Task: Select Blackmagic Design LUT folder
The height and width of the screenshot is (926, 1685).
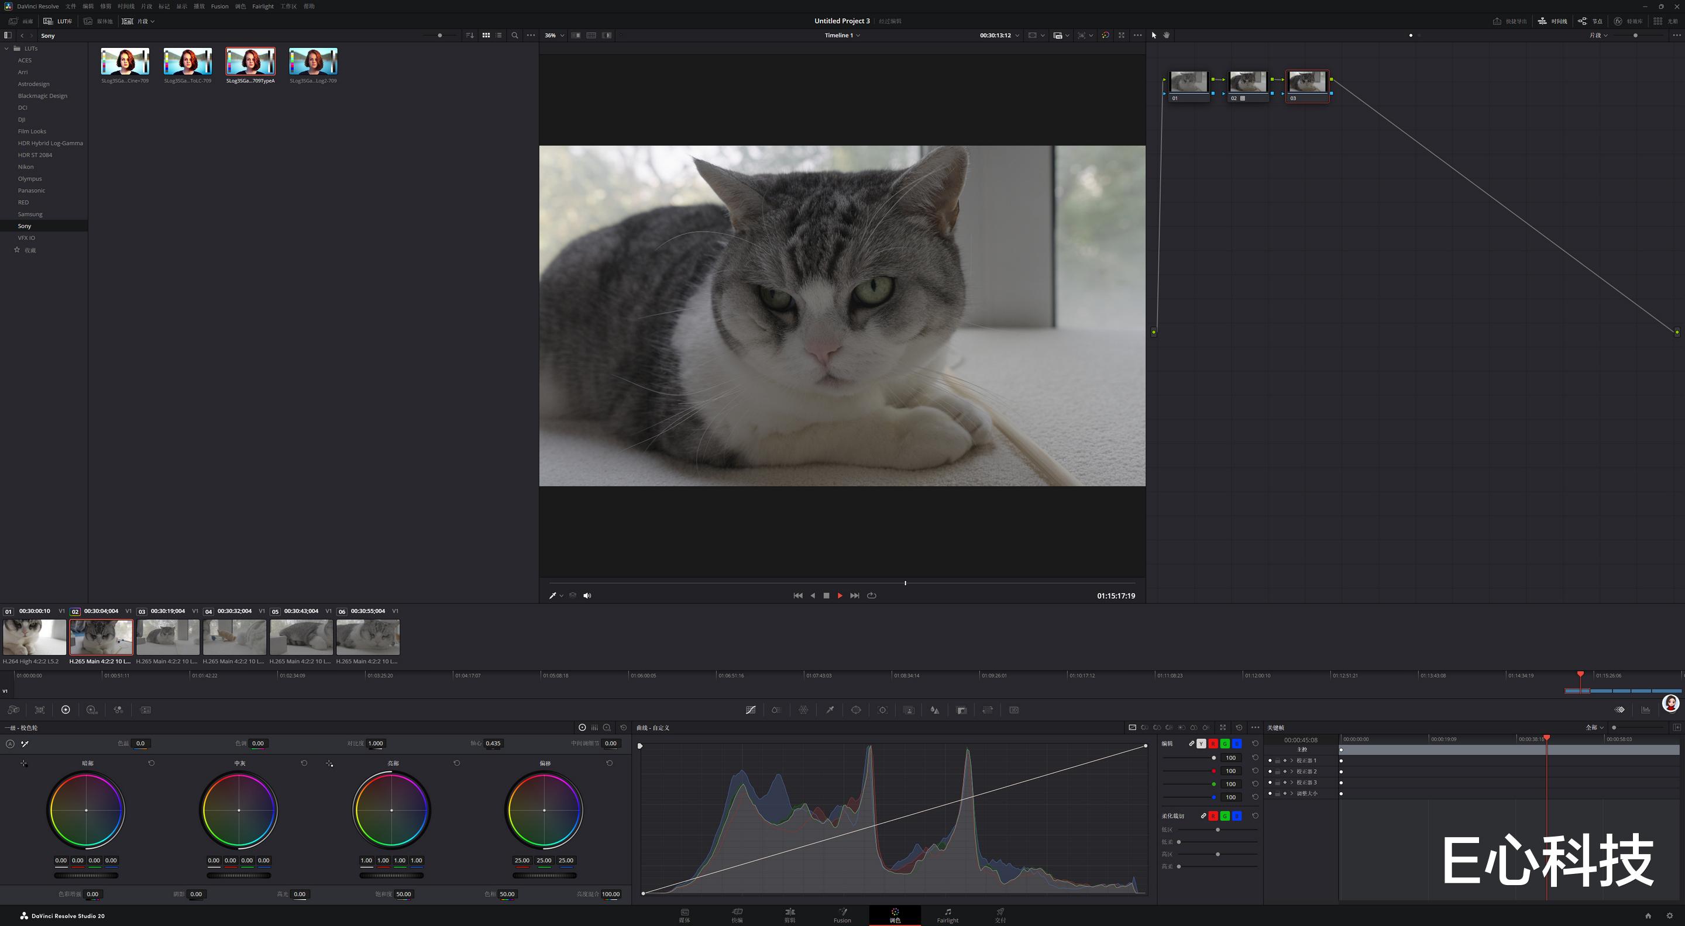Action: click(43, 95)
